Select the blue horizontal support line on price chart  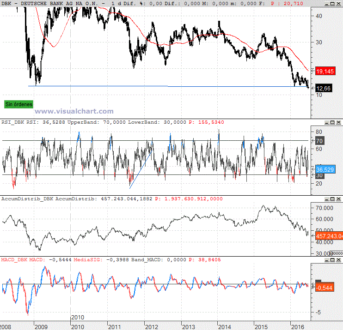point(168,86)
